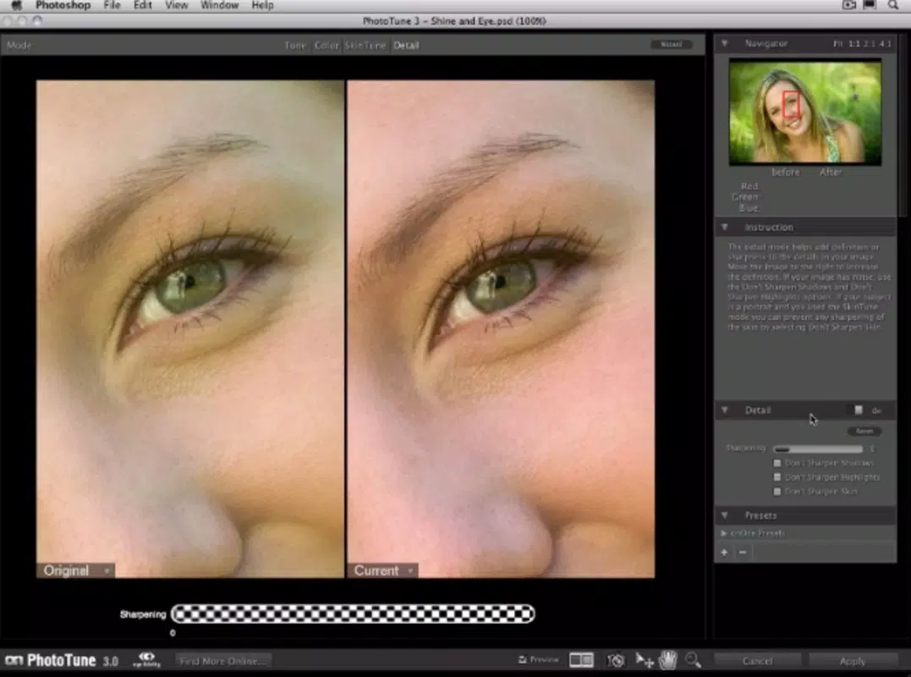Click the Before label under Navigator
911x677 pixels.
click(x=786, y=173)
